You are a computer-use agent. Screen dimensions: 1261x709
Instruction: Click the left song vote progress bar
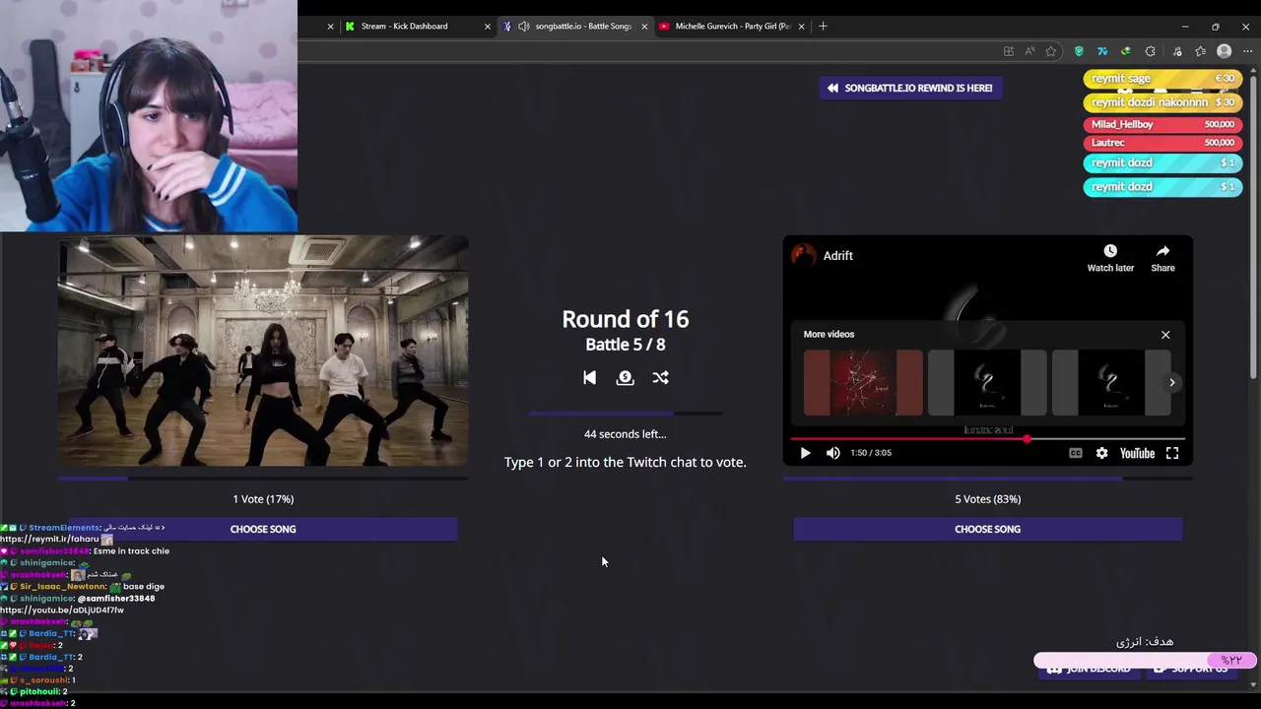coord(263,479)
